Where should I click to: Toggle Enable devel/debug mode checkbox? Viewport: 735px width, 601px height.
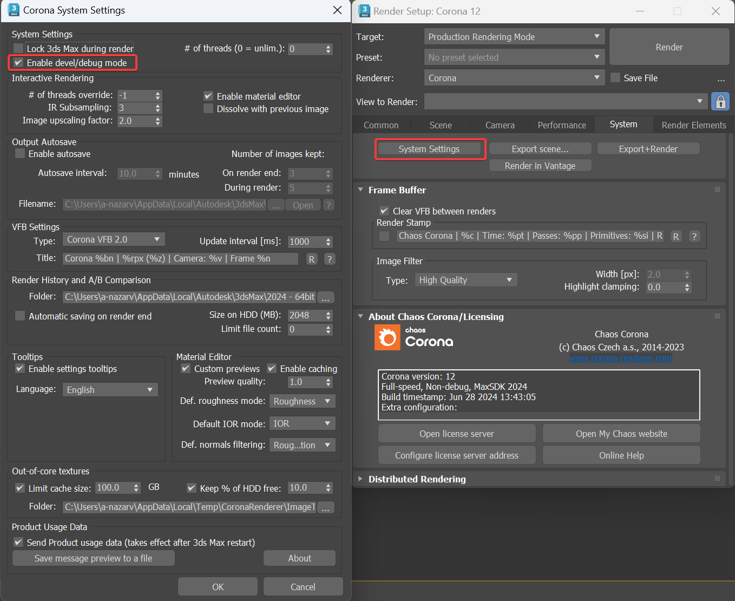click(18, 63)
